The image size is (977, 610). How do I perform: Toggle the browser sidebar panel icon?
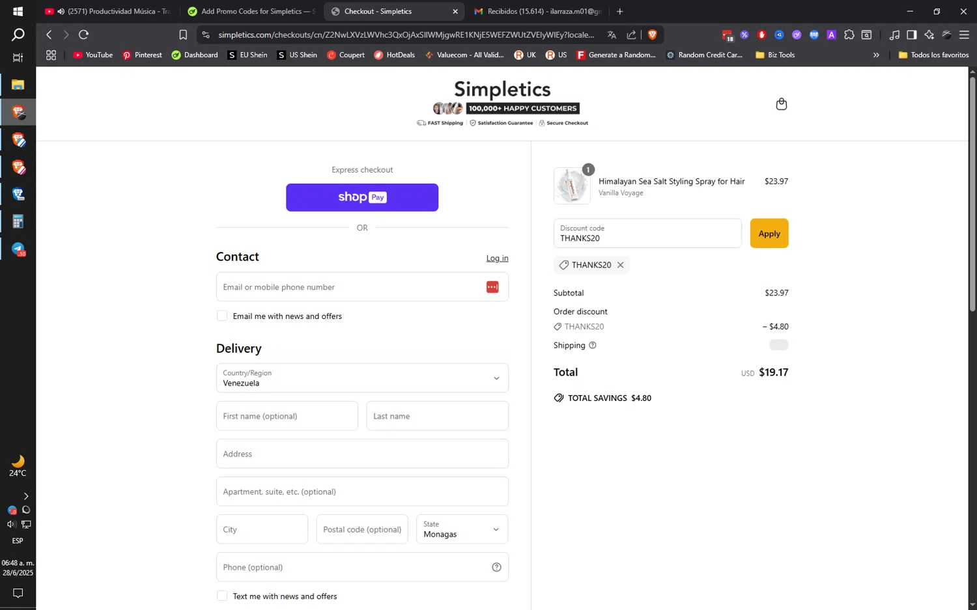[x=912, y=35]
